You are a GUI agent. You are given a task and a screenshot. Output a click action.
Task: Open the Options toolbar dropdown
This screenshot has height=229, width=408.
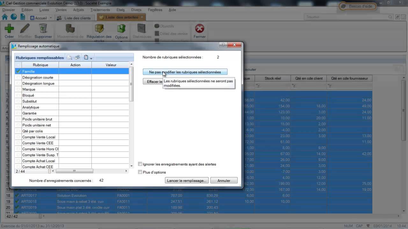click(x=121, y=32)
